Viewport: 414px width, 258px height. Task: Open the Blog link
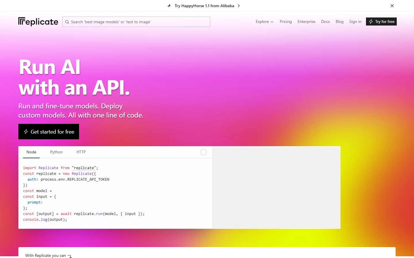(340, 21)
